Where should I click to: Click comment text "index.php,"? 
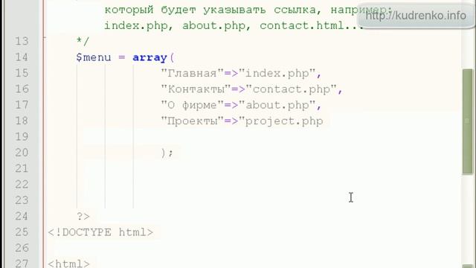139,25
